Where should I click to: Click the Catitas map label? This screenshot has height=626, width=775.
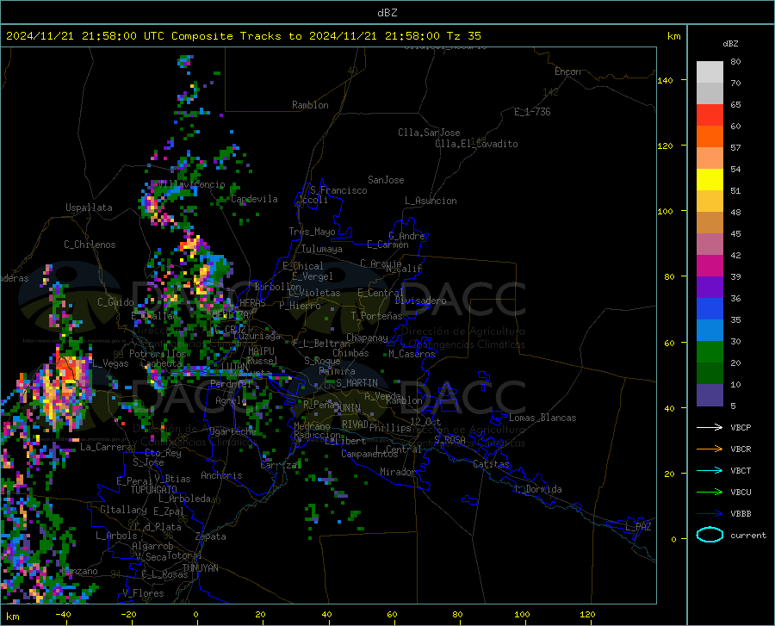(x=491, y=464)
